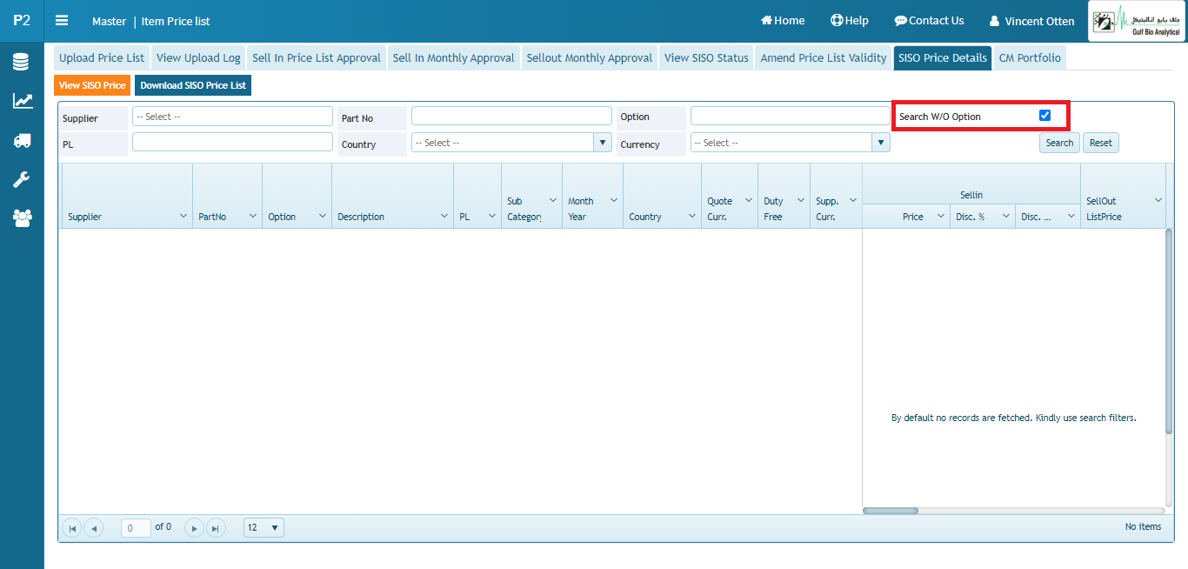Open the hamburger menu icon

tap(62, 21)
